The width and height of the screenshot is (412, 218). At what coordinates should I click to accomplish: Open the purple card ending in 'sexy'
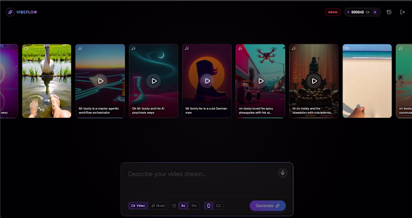pos(9,81)
